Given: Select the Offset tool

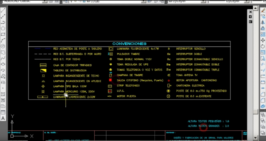Looking at the screenshot, I should [263, 28].
